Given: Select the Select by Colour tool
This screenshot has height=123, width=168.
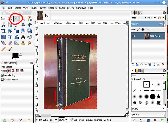Looking at the screenshot, I should 30,19.
